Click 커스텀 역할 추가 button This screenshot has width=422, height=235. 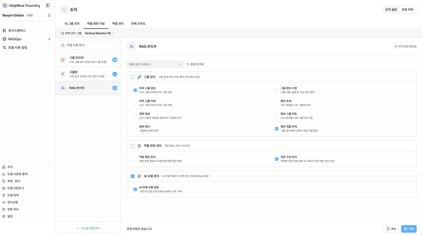coord(88,228)
